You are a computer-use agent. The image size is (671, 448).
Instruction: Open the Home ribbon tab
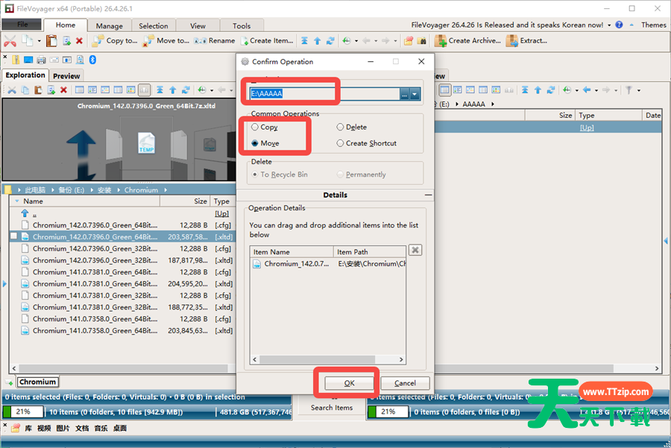66,25
